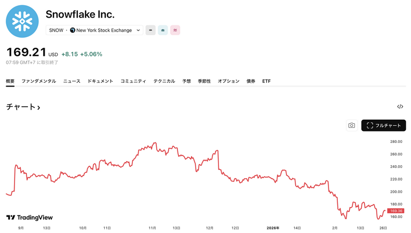Open the フルチャート full chart button
411x233 pixels.
coord(383,125)
